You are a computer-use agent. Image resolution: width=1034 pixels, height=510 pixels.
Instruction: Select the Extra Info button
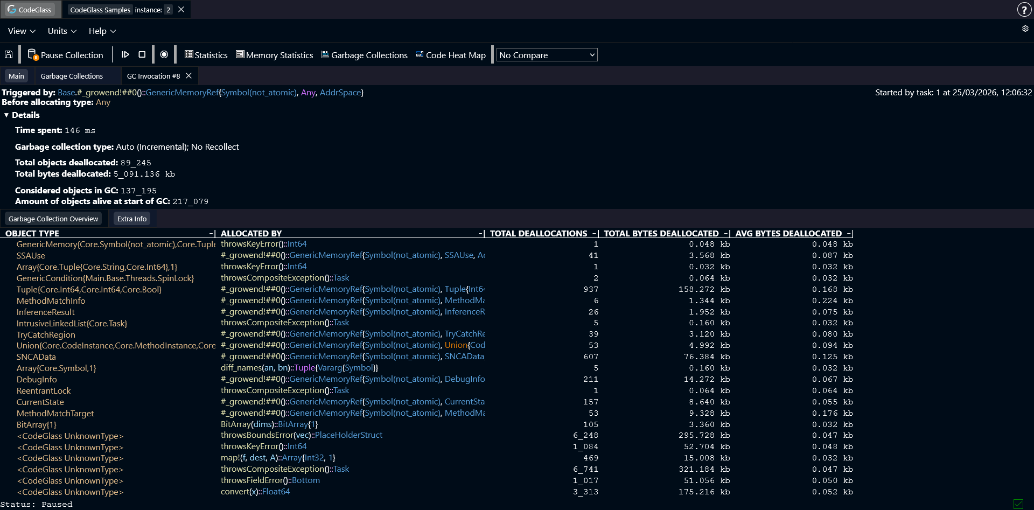[131, 219]
